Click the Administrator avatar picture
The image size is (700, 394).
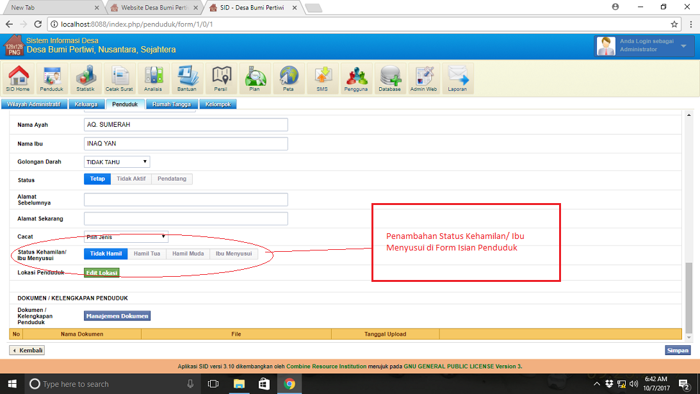[606, 46]
